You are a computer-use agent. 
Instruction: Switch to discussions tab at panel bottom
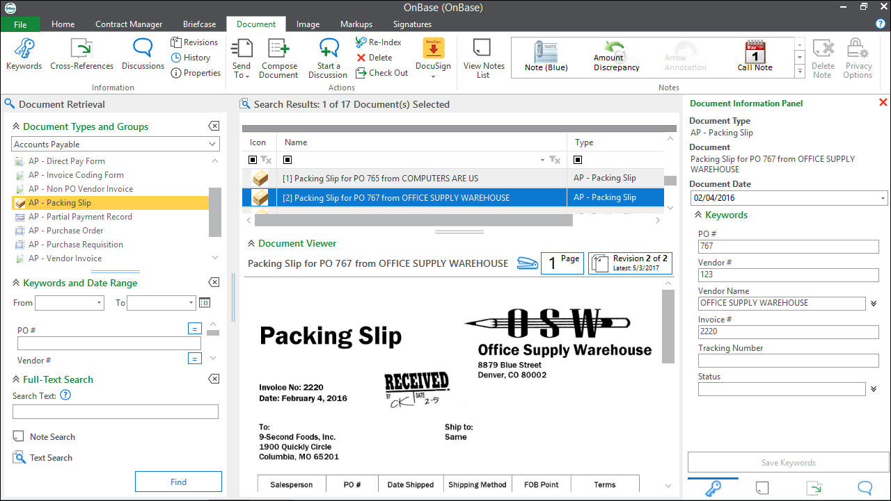point(865,488)
